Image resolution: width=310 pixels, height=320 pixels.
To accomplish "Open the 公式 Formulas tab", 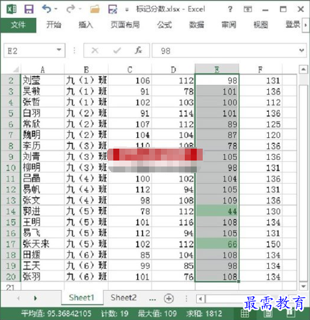I will point(164,25).
